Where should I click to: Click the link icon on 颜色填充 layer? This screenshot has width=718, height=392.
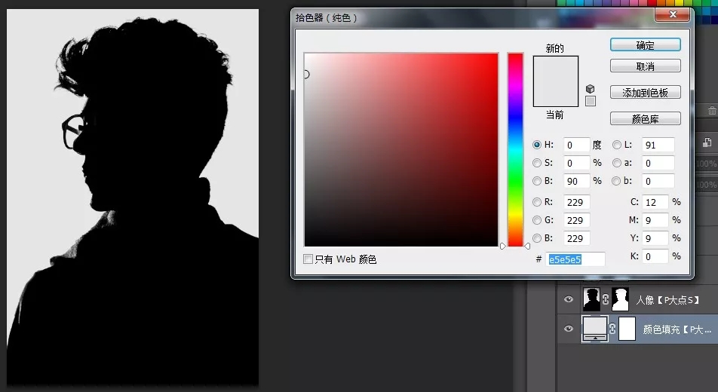612,329
